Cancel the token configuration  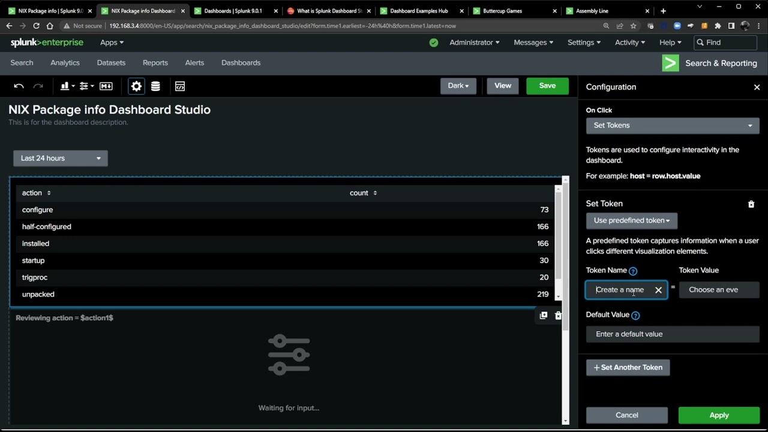626,415
